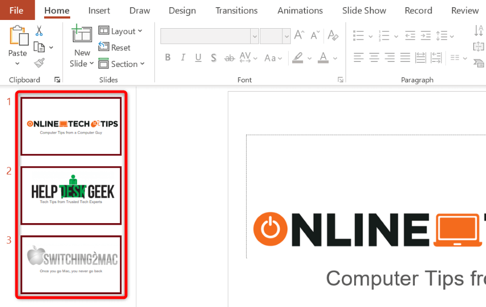
Task: Switch to the Draw tab
Action: point(139,11)
